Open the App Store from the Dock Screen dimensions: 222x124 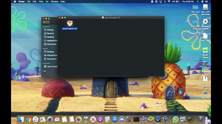click(115, 120)
